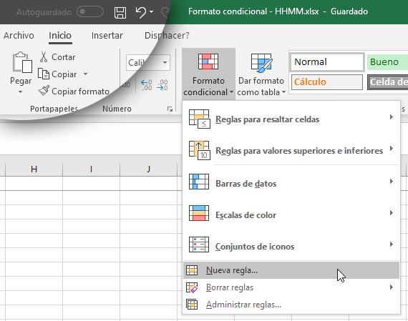408x321 pixels.
Task: Switch to the Inicio tab
Action: 60,35
